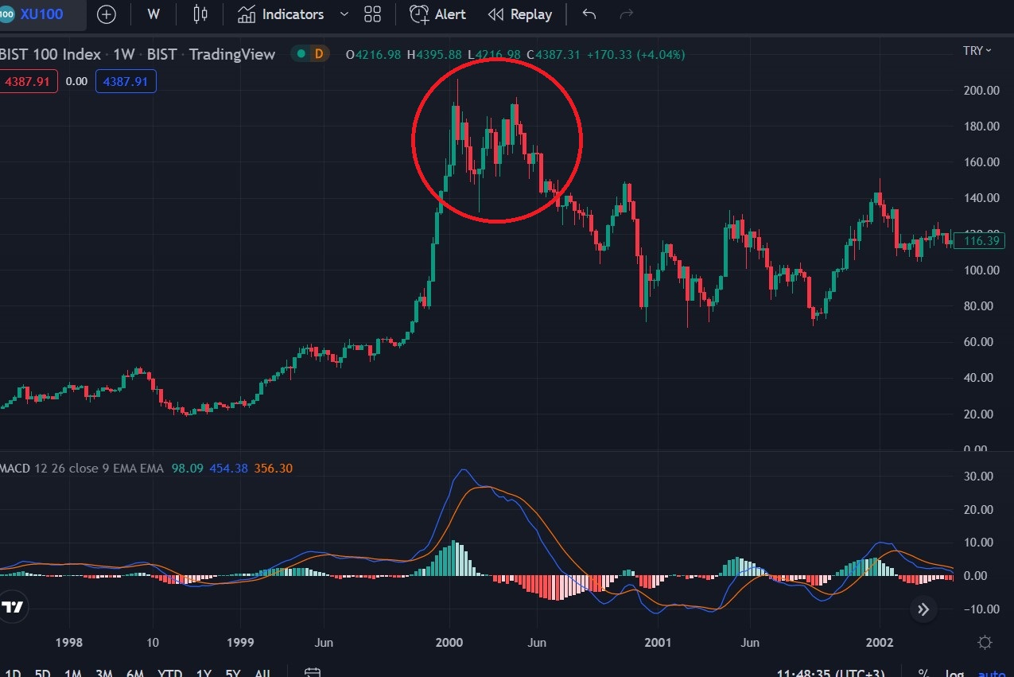1014x677 pixels.
Task: Open the Indicators dialog
Action: (x=281, y=14)
